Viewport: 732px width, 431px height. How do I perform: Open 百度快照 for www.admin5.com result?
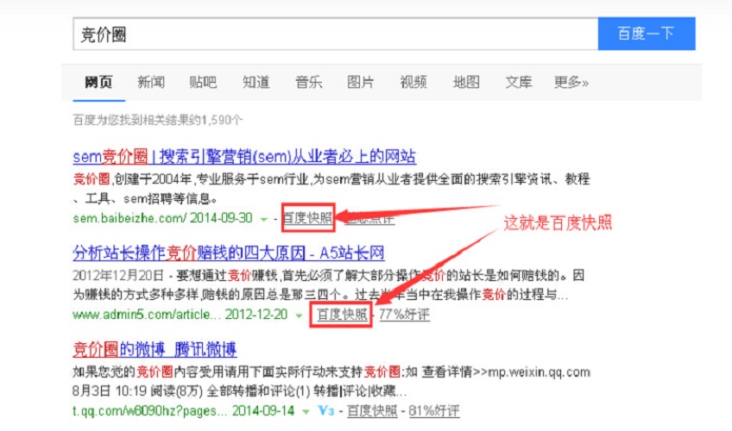point(342,315)
